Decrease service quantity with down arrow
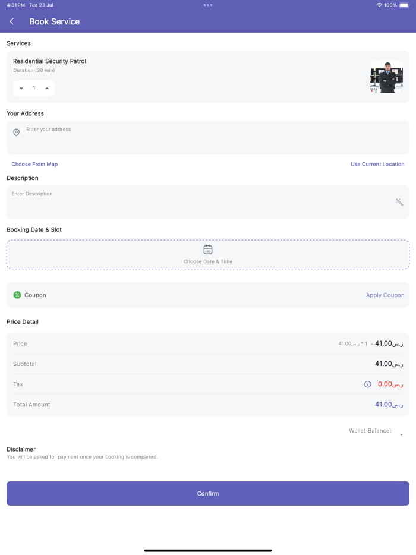The image size is (416, 555). pyautogui.click(x=21, y=89)
